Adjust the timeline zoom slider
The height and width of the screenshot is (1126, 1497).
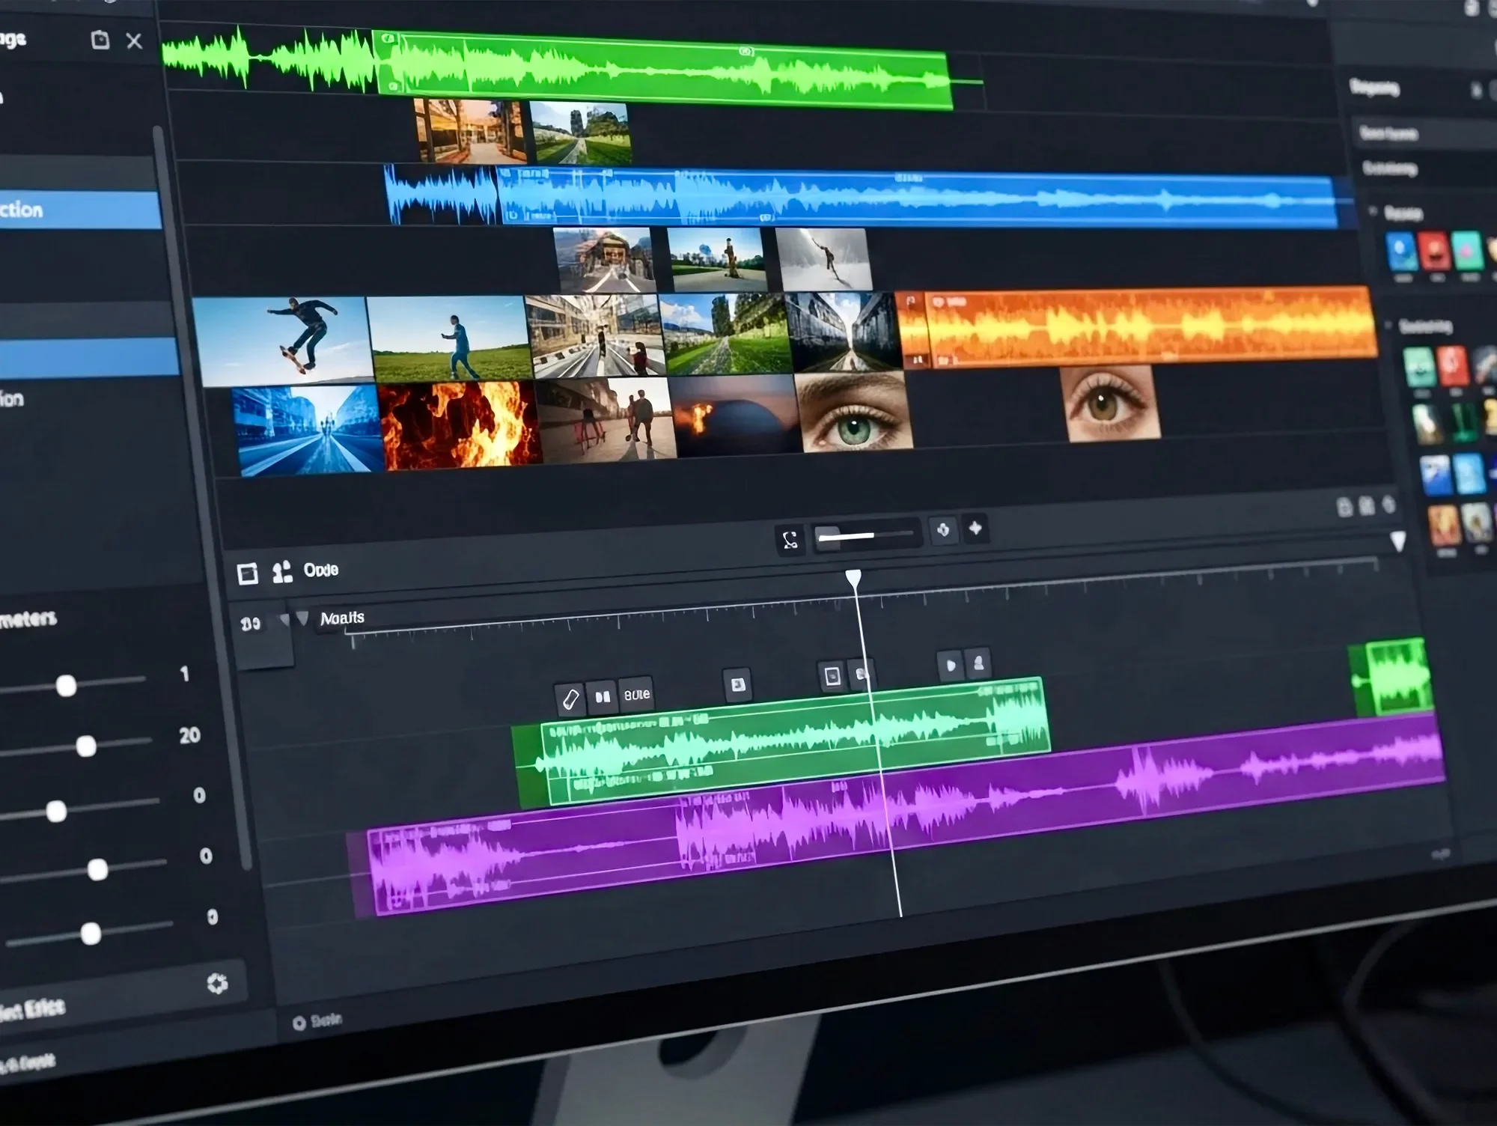click(x=867, y=536)
